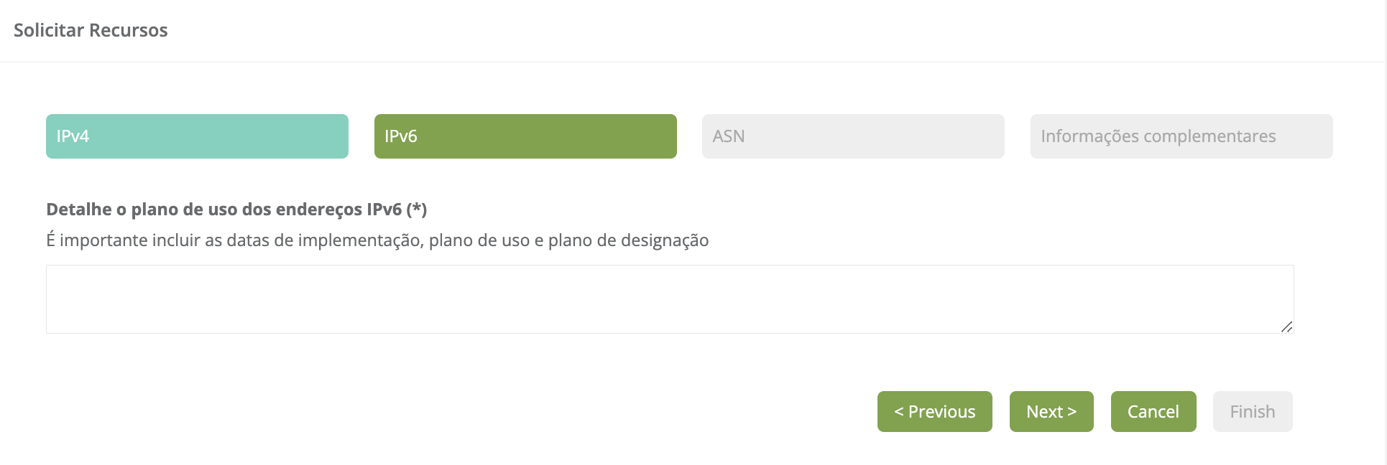Choose the last step, Informações complementares
The height and width of the screenshot is (465, 1387).
click(1181, 136)
